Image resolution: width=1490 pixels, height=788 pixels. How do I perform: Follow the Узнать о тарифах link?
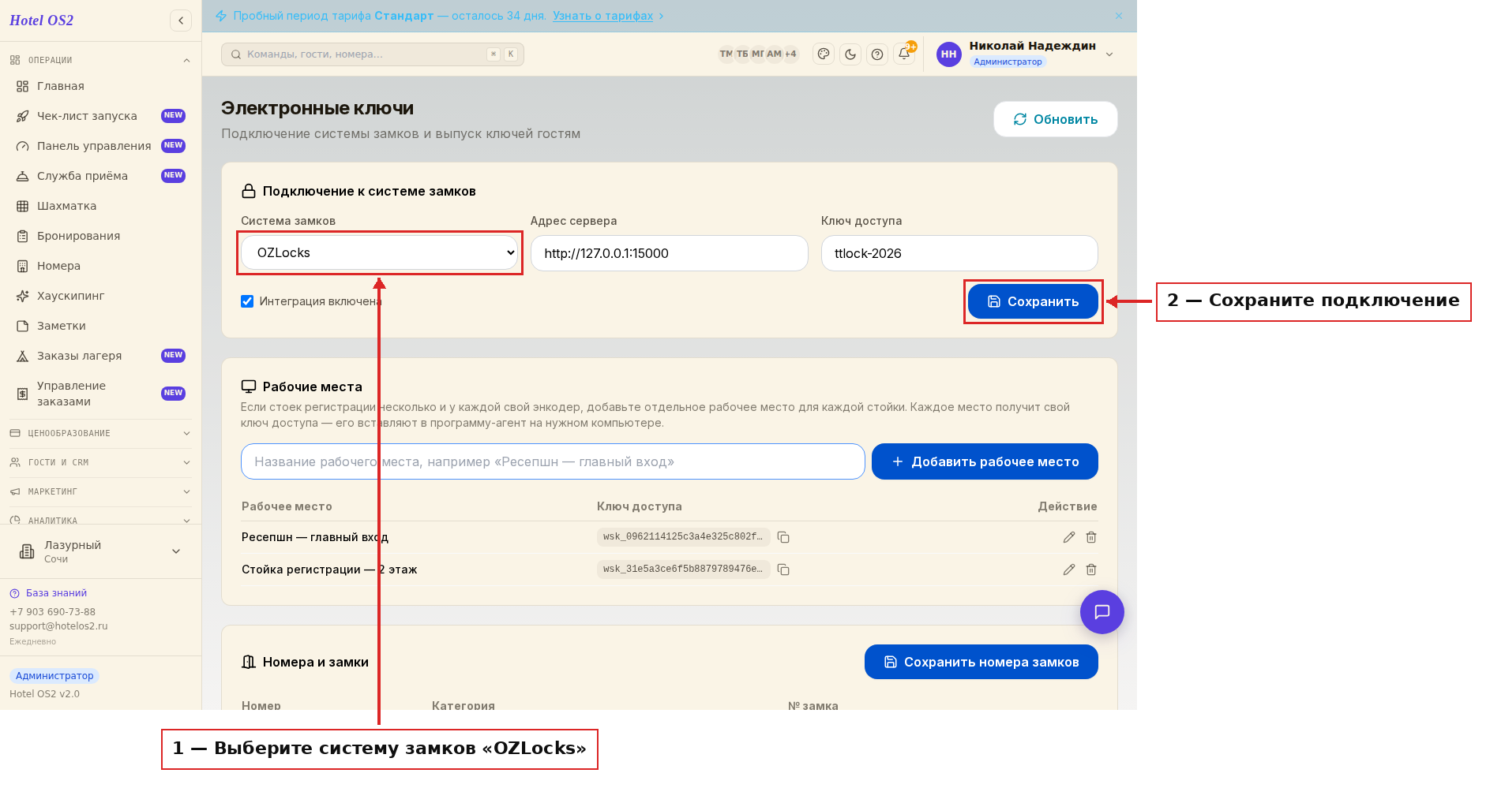click(x=602, y=16)
